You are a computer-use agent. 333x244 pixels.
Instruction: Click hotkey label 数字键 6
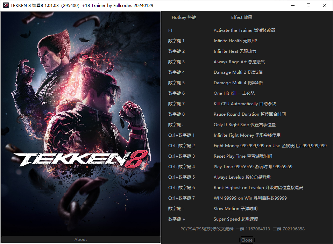(176, 93)
